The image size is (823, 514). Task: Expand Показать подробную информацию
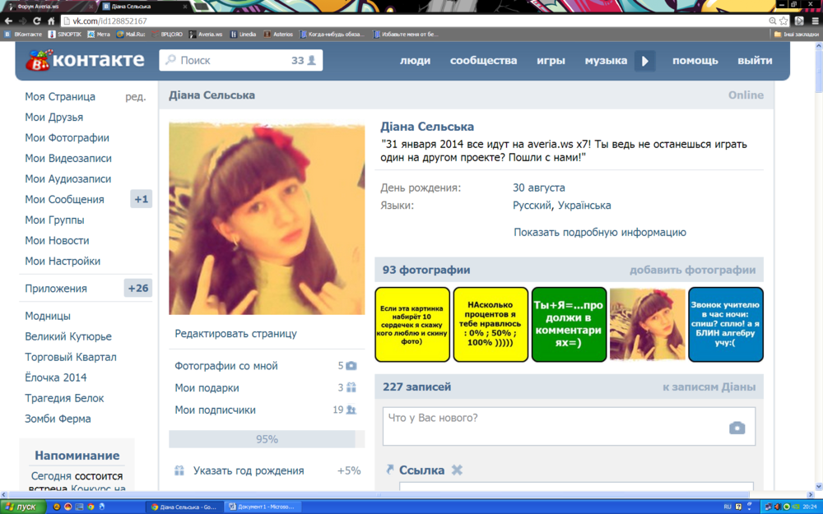(599, 232)
